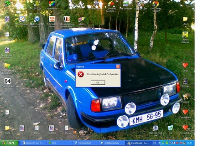
Task: Select the Total Video Player icon
Action: click(x=52, y=22)
